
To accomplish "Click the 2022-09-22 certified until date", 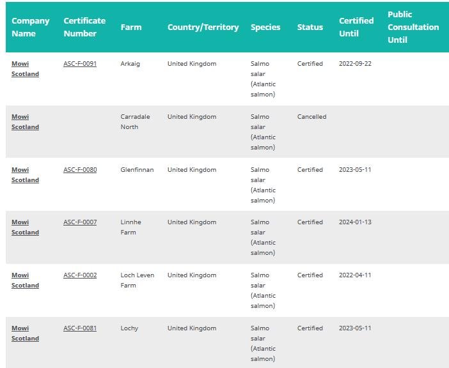I will click(355, 63).
